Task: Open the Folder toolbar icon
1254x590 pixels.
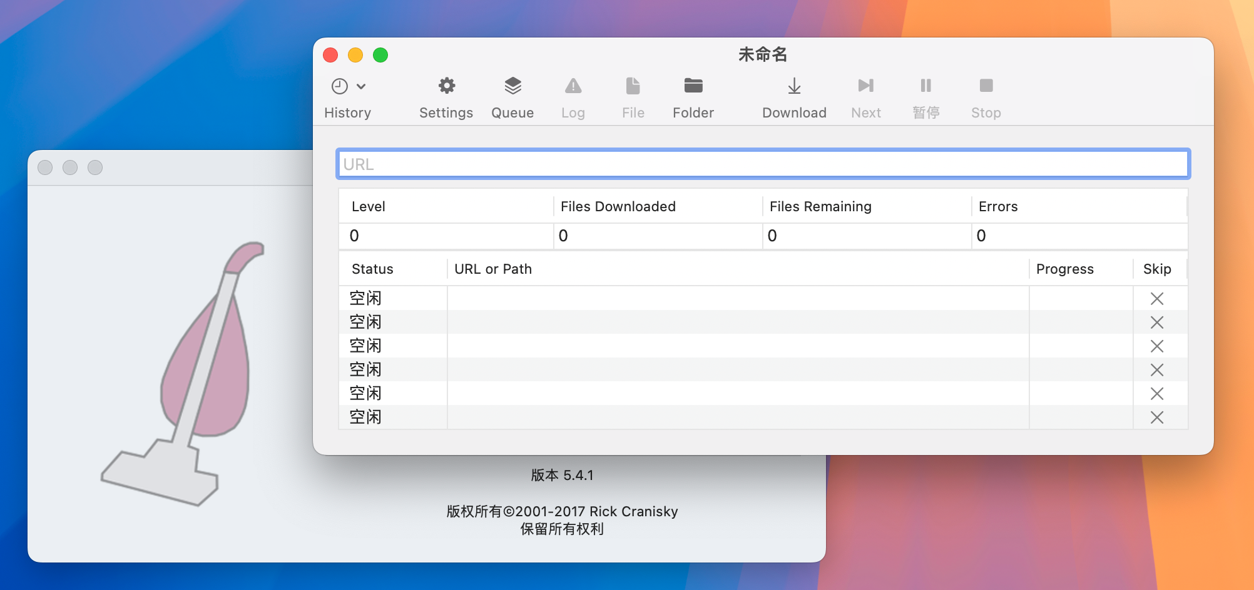Action: [x=693, y=86]
